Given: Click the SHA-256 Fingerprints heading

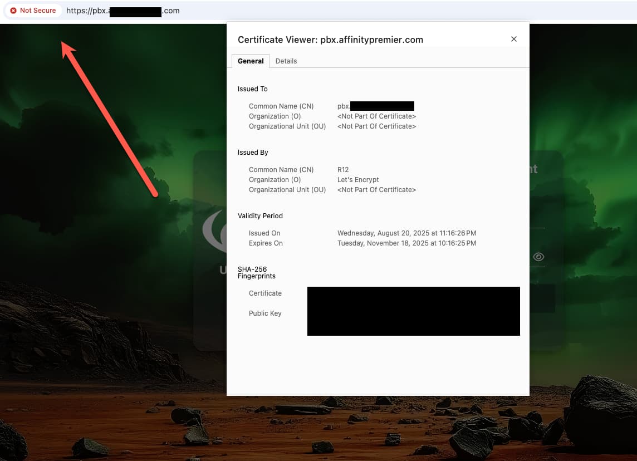Looking at the screenshot, I should tap(257, 272).
